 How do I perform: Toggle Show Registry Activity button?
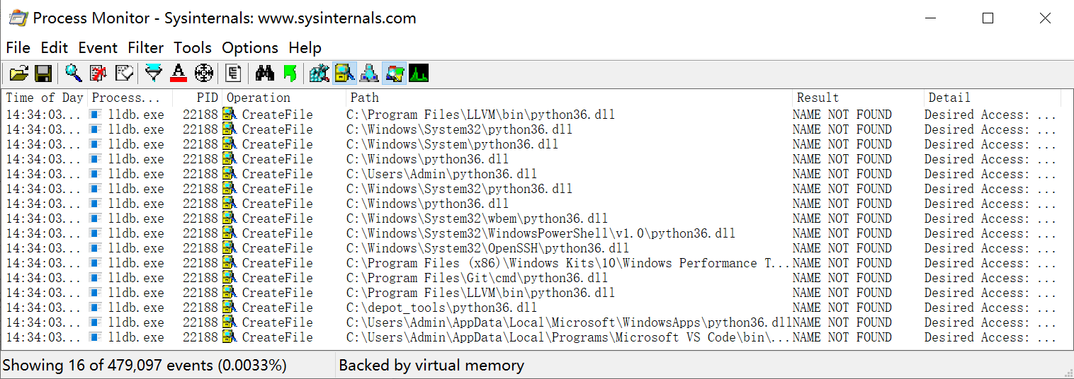[x=320, y=73]
